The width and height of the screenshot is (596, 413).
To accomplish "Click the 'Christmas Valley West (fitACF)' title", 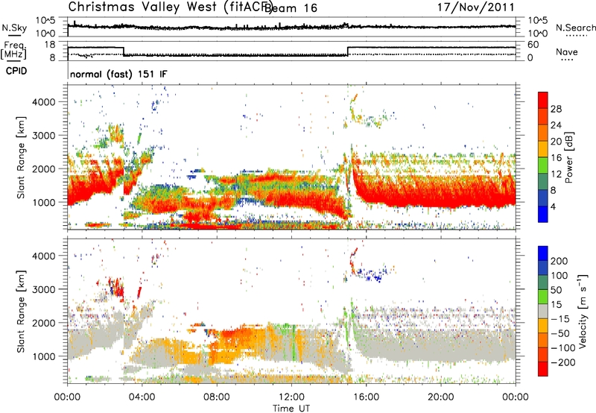I will click(170, 7).
